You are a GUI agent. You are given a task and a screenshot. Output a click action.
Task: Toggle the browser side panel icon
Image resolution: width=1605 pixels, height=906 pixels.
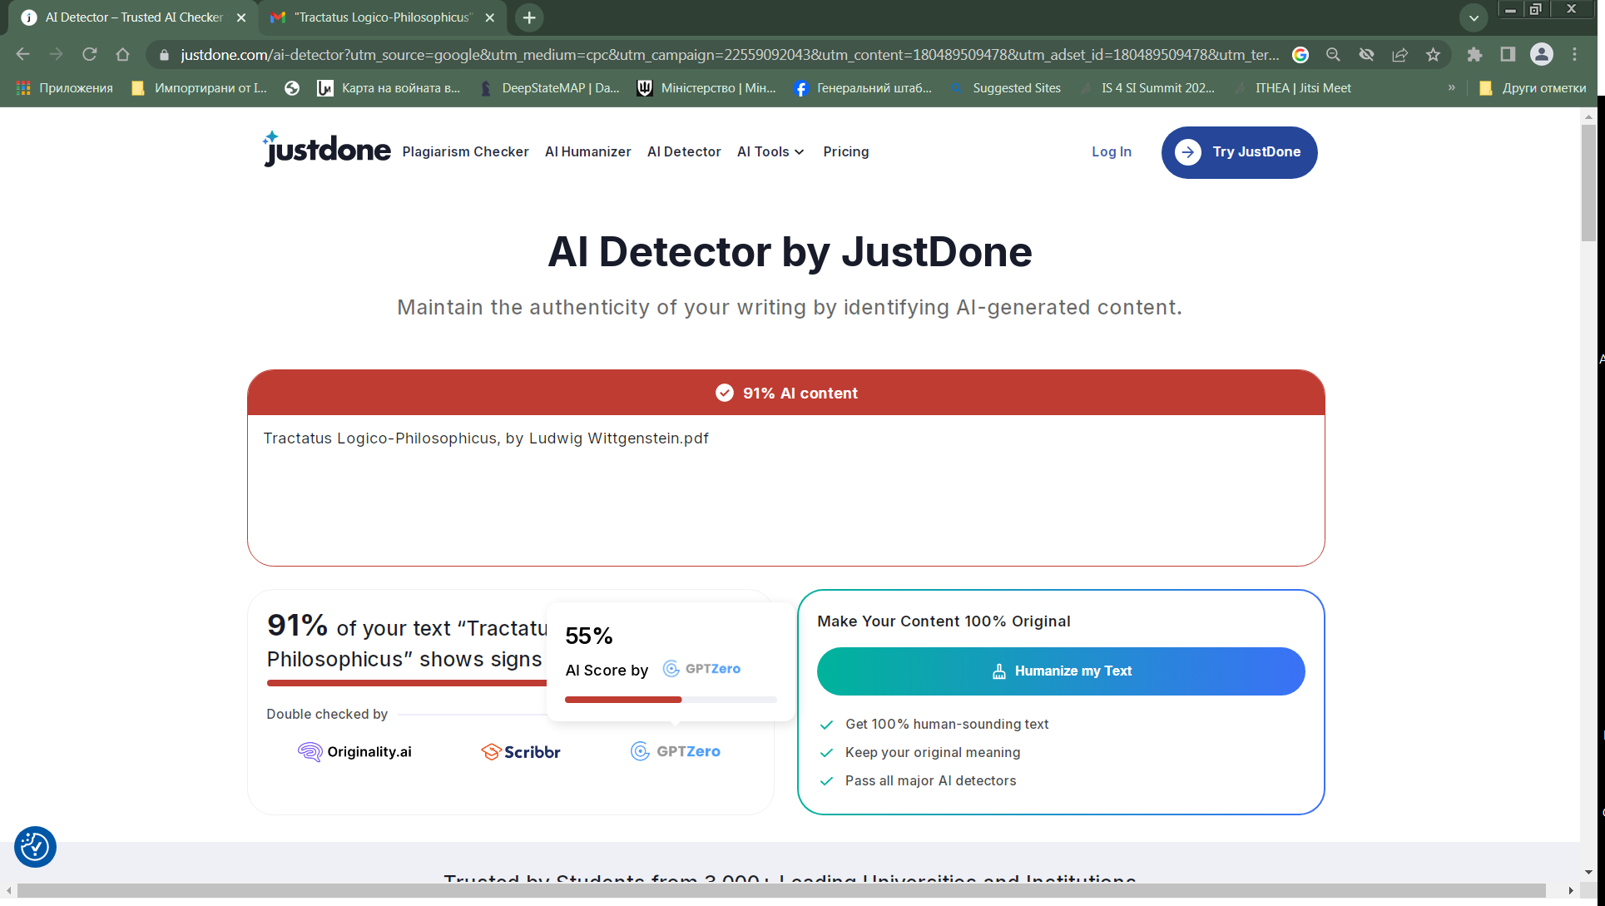point(1508,55)
